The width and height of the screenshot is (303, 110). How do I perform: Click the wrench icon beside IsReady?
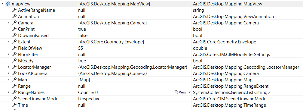coord(14,61)
